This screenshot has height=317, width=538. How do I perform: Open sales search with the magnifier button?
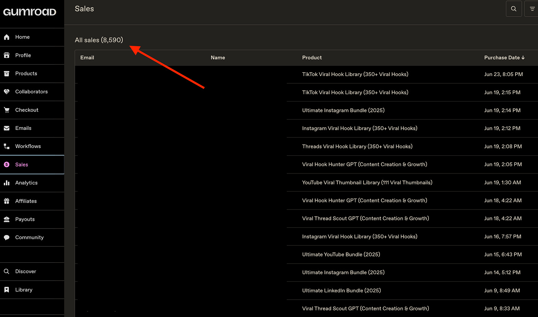point(514,9)
